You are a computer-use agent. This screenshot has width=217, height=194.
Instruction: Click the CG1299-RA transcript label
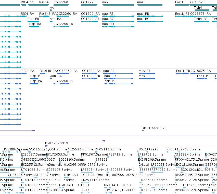point(90,14)
